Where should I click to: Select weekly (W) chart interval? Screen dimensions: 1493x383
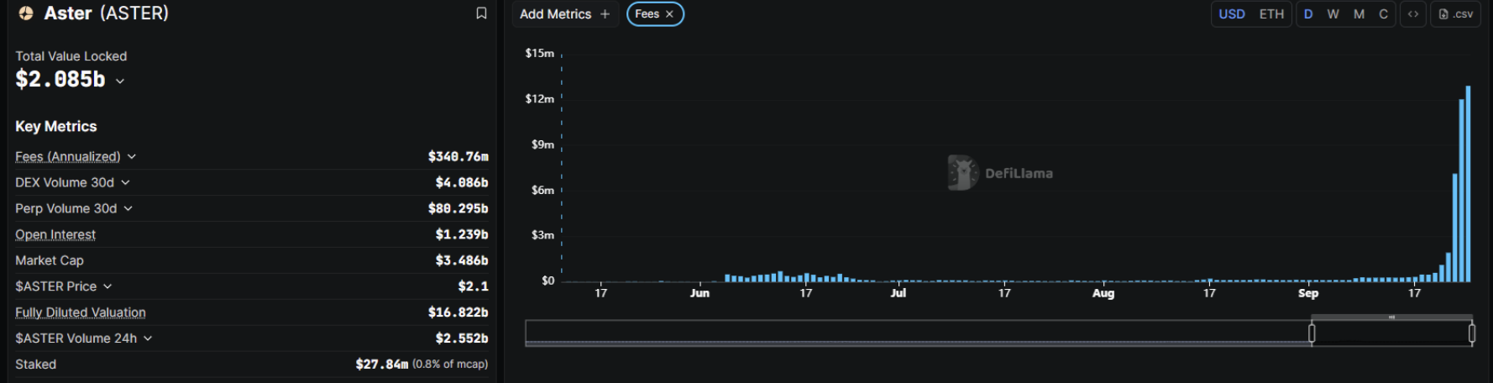point(1333,14)
